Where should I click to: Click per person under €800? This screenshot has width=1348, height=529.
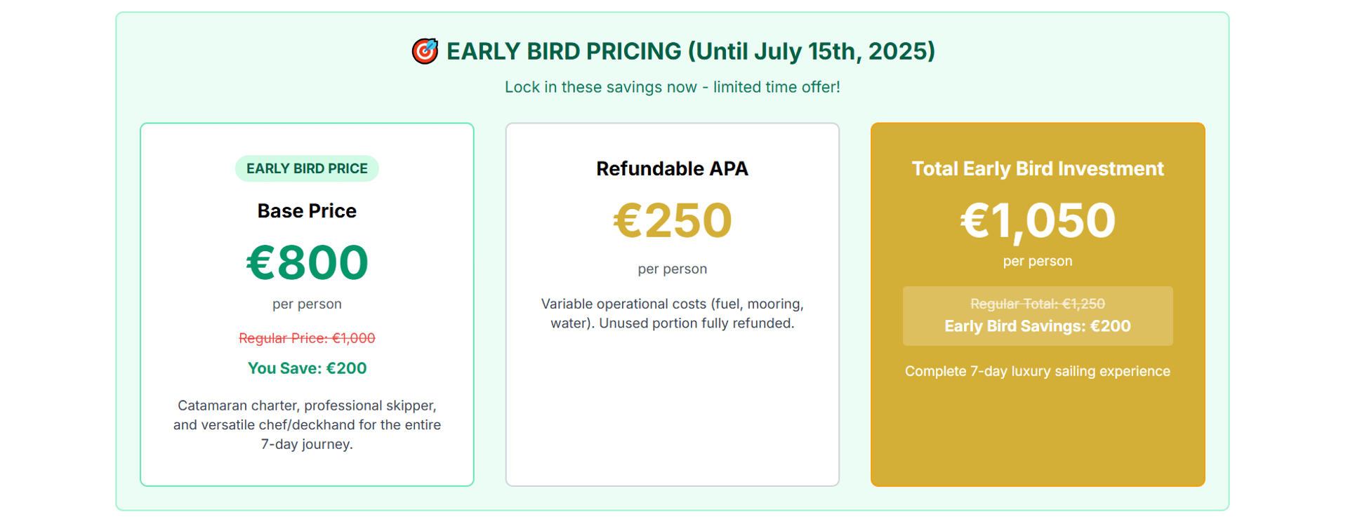(x=307, y=304)
